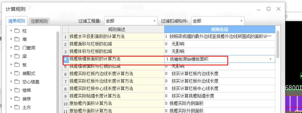Select the 梁 folder icon
The width and height of the screenshot is (302, 113).
pyautogui.click(x=17, y=56)
